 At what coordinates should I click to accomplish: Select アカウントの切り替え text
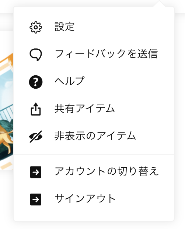[107, 171]
